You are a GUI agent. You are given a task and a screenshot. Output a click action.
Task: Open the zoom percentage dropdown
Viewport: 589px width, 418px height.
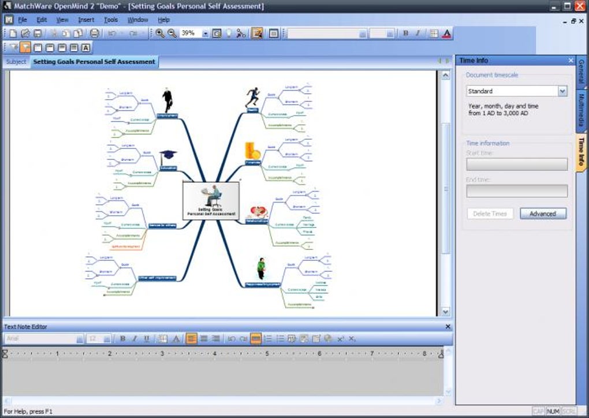[206, 33]
